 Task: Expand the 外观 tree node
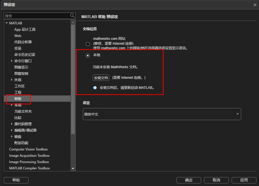(12, 80)
